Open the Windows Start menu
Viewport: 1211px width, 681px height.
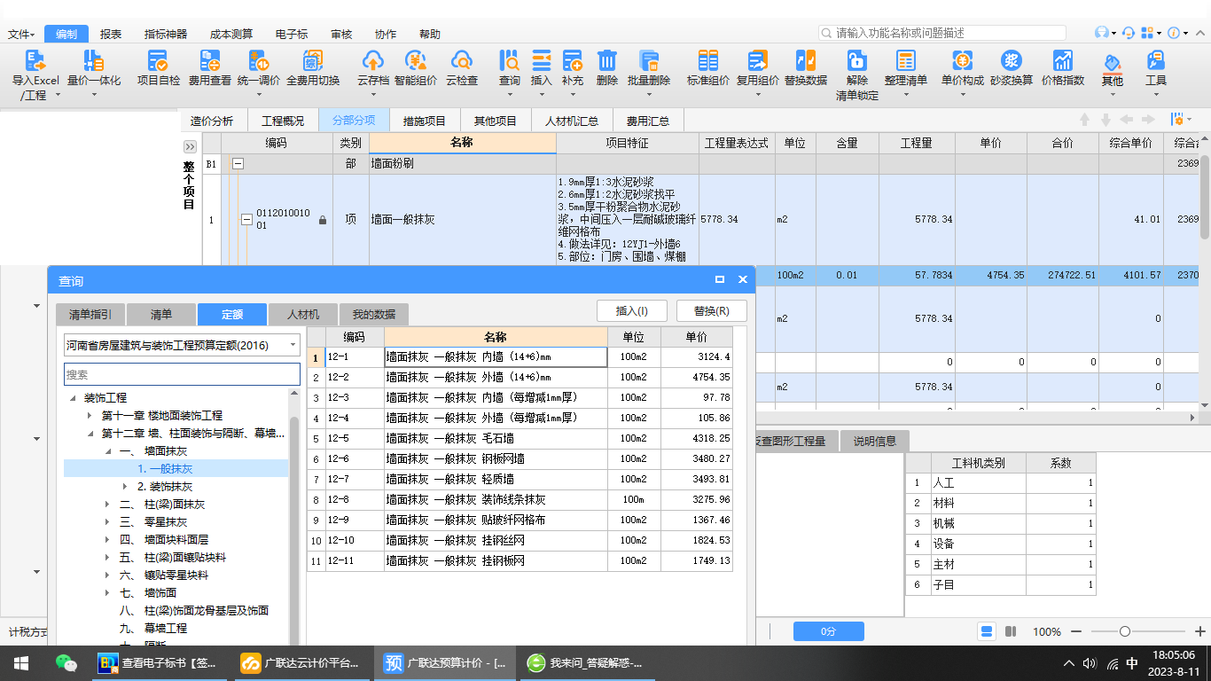(20, 663)
